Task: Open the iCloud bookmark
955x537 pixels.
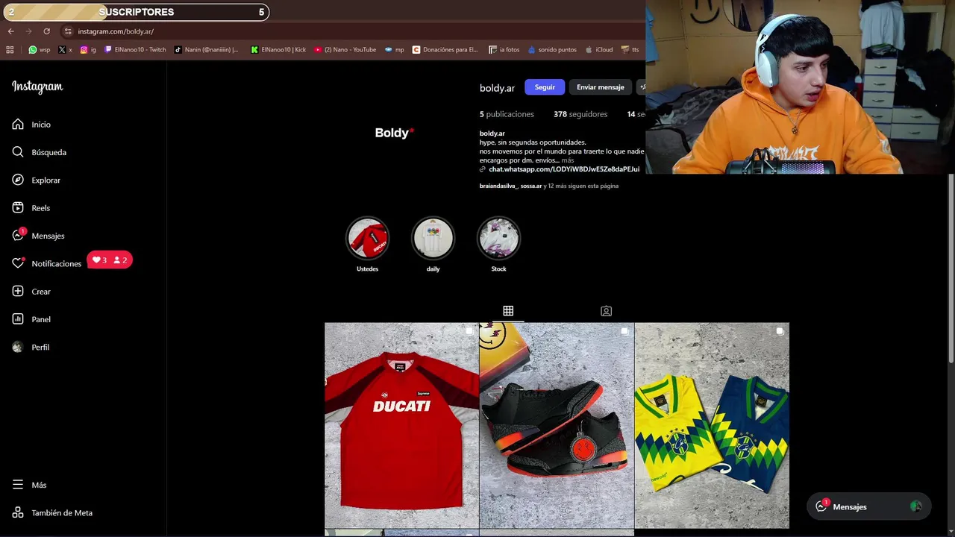Action: pyautogui.click(x=598, y=50)
